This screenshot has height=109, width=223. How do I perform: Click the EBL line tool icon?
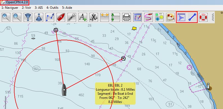pos(192,17)
